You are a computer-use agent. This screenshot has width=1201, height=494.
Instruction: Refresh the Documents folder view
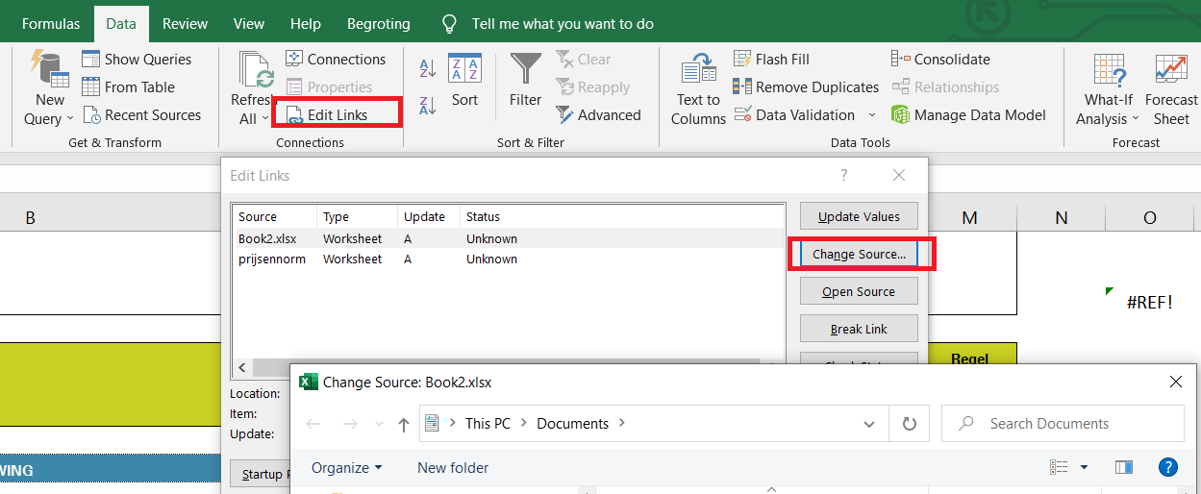(x=909, y=424)
